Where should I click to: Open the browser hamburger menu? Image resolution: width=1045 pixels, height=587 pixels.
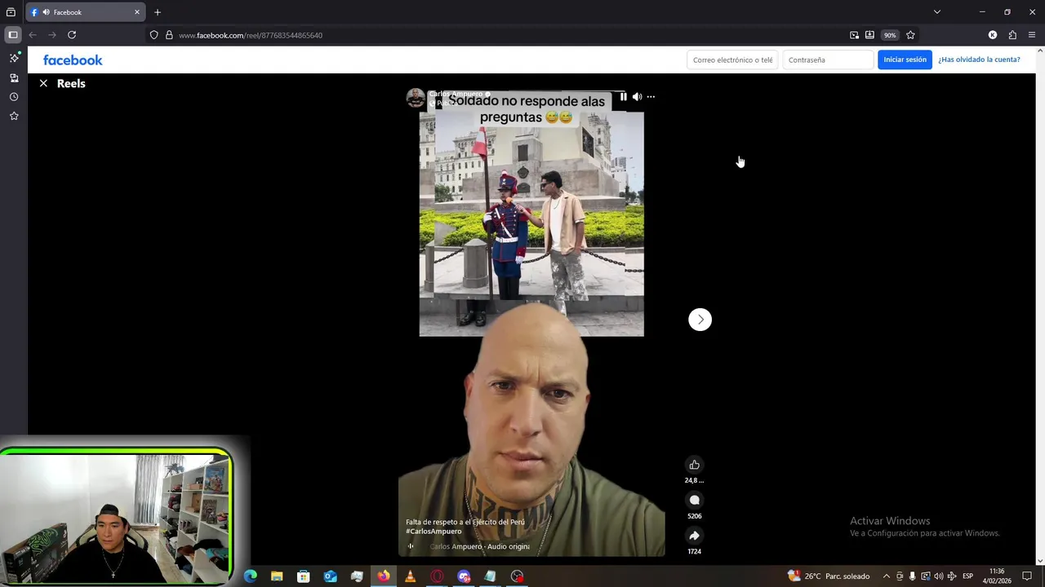(x=1032, y=35)
